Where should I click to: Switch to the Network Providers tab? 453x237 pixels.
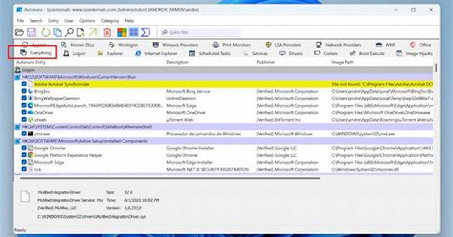click(x=338, y=45)
